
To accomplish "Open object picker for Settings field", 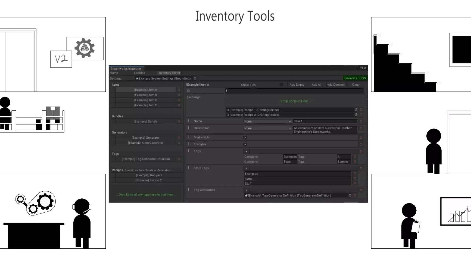I will coord(195,78).
